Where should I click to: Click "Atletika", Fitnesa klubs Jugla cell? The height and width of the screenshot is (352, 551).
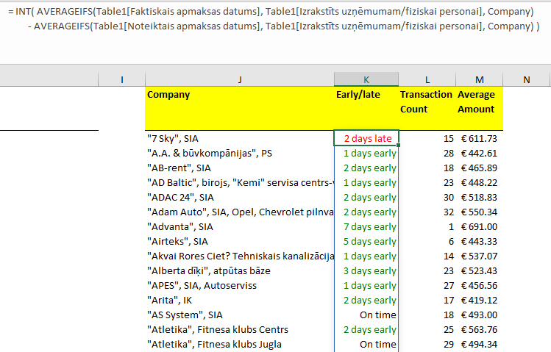pos(240,345)
